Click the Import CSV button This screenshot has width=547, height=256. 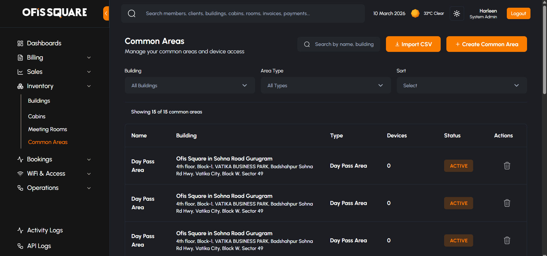[413, 44]
